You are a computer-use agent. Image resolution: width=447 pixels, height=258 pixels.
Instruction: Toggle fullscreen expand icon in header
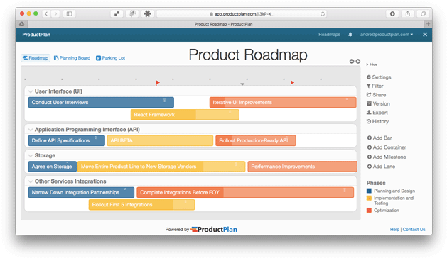click(425, 35)
